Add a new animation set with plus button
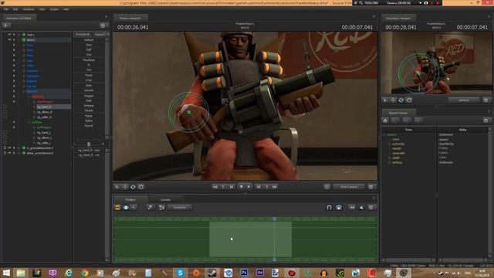The image size is (494, 278). (x=6, y=25)
